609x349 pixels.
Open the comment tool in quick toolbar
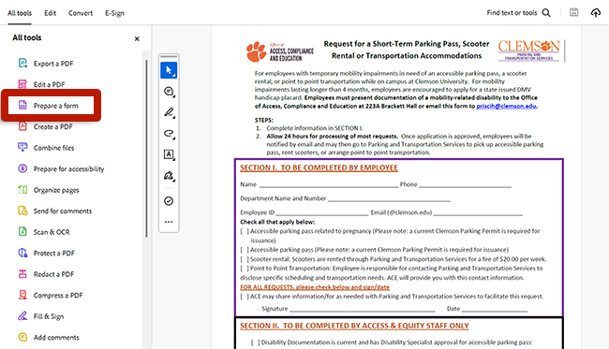tap(169, 92)
